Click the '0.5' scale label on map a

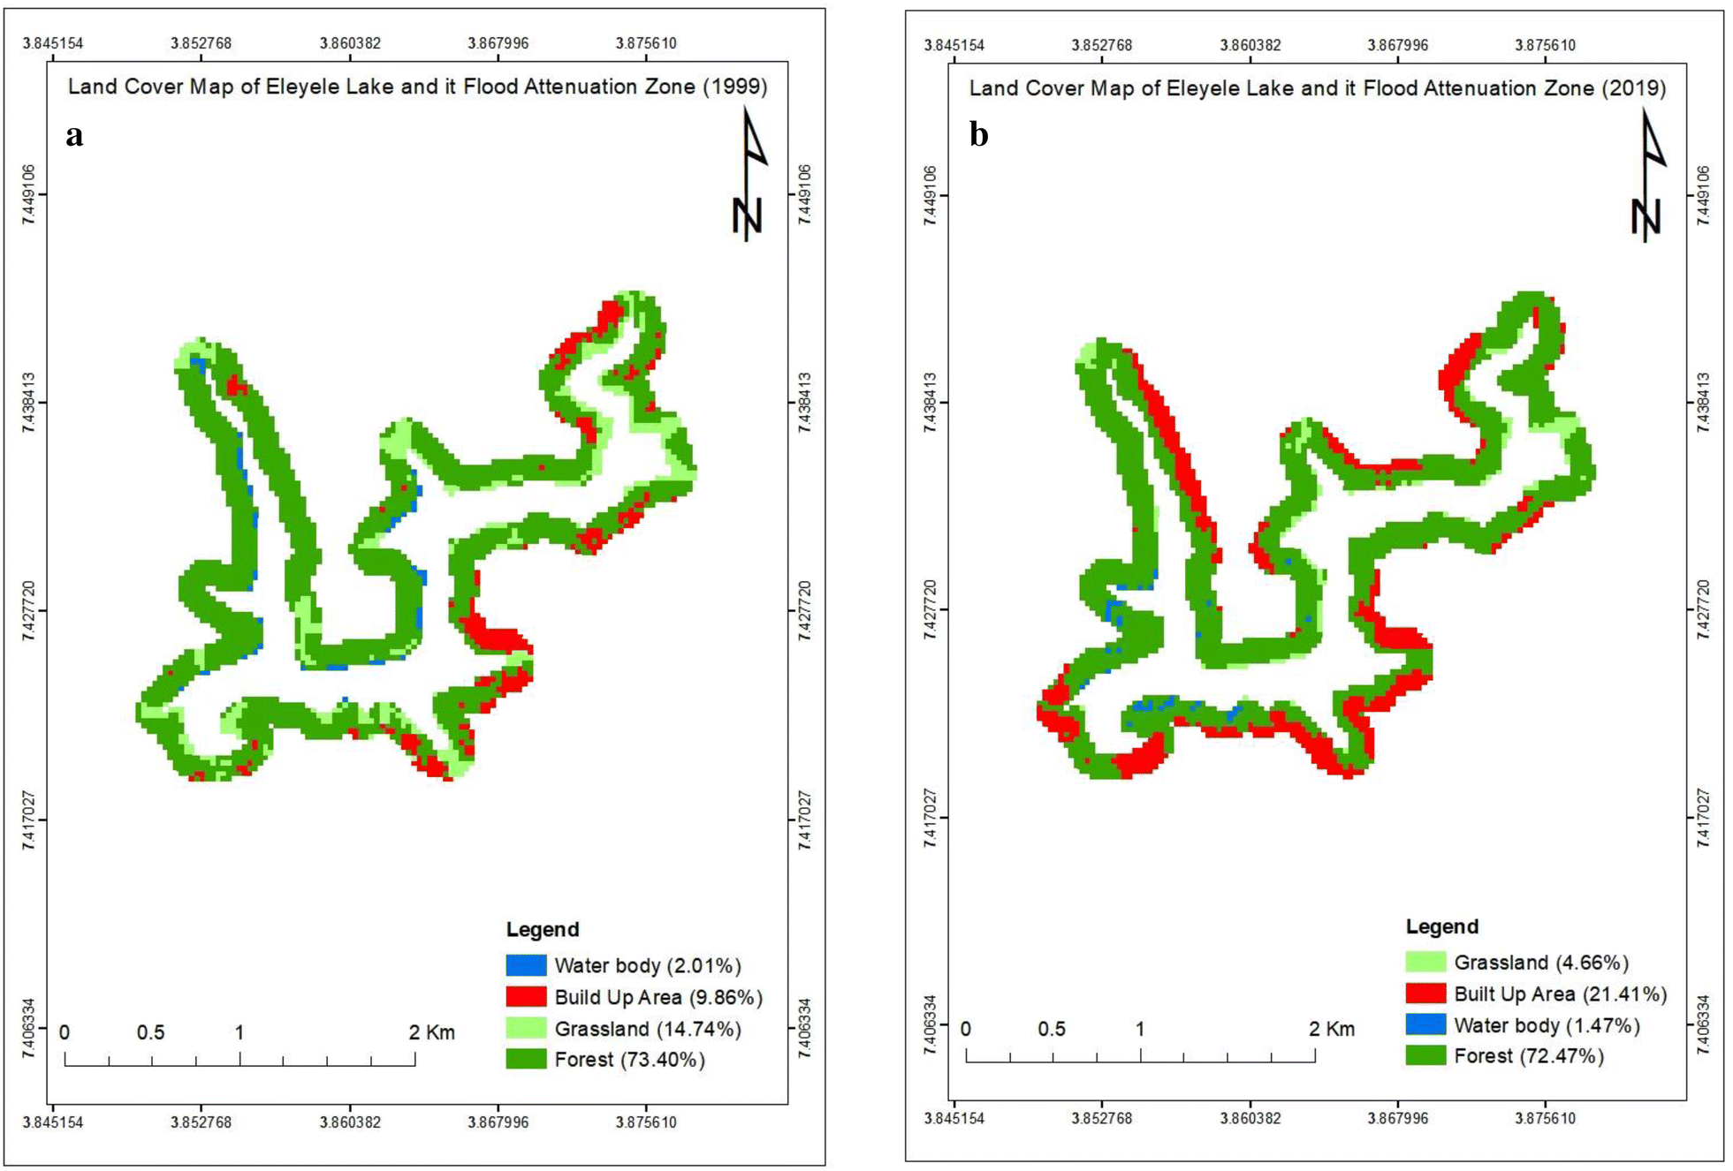(x=150, y=1031)
